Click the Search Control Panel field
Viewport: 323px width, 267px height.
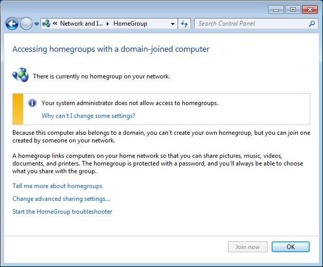(252, 24)
